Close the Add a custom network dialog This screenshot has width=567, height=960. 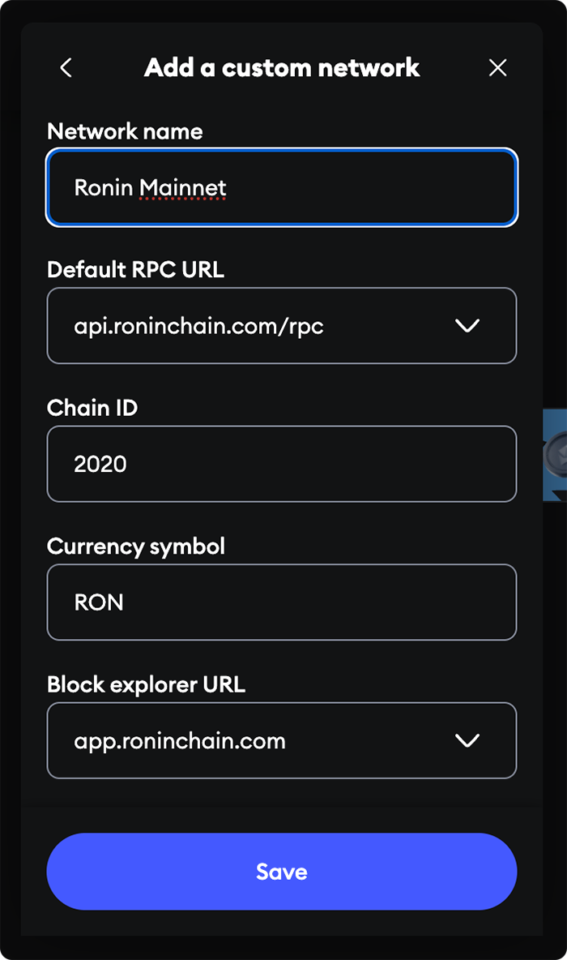[x=498, y=67]
